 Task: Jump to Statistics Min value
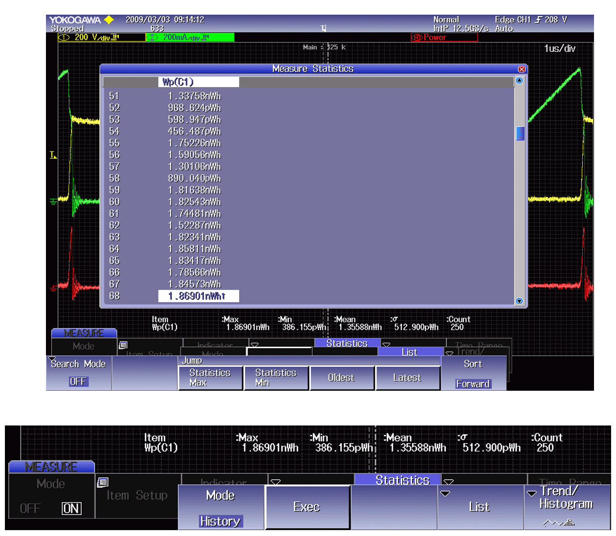point(276,378)
